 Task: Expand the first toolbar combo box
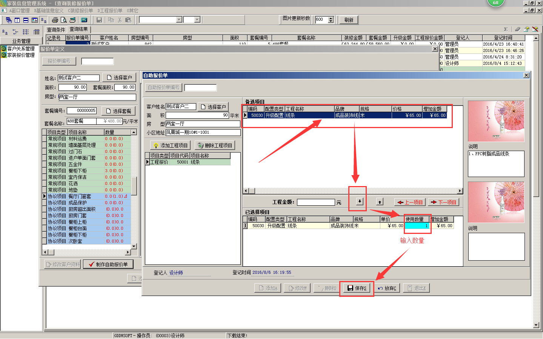(179, 20)
